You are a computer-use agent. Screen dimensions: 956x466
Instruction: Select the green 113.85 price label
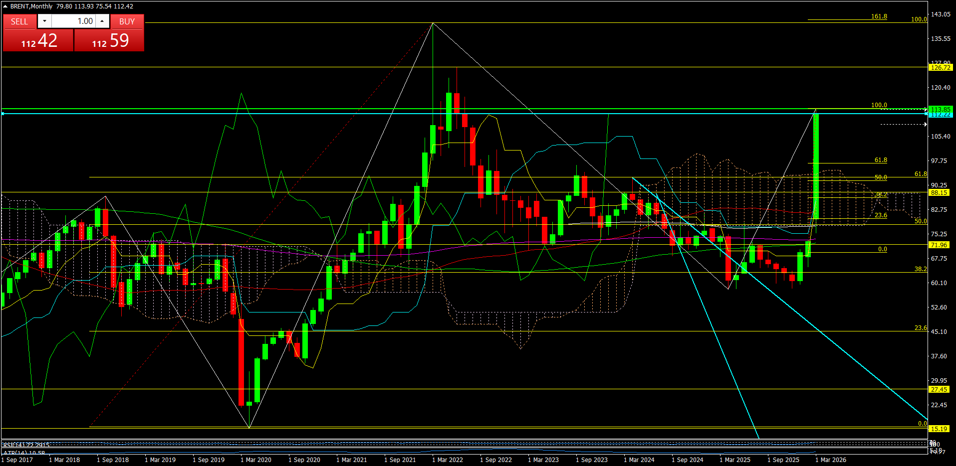click(940, 109)
